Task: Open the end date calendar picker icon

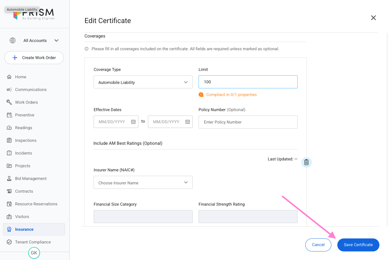Action: [188, 122]
